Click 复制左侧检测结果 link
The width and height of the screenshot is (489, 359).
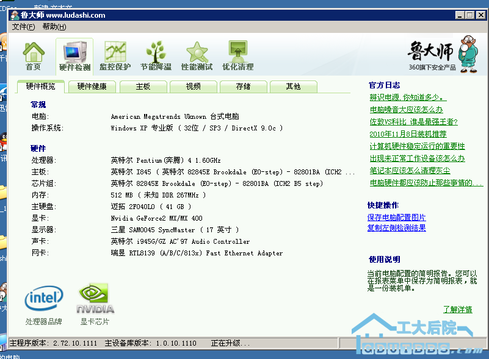pyautogui.click(x=396, y=228)
